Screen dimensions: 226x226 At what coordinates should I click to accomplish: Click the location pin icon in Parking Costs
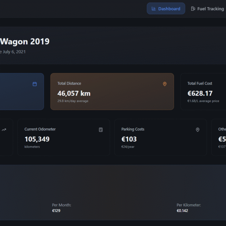pos(197,130)
